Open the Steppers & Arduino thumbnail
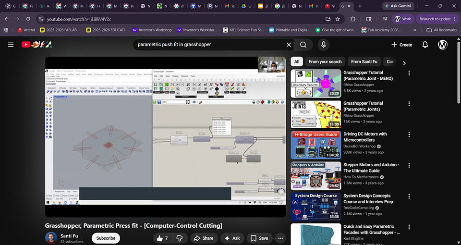This screenshot has width=461, height=245. tap(316, 176)
